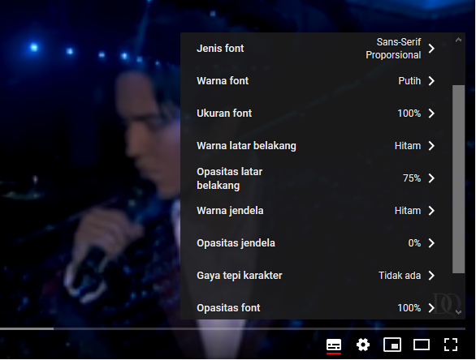The image size is (476, 360).
Task: Click the scroll down arrow in menu
Action: (458, 312)
